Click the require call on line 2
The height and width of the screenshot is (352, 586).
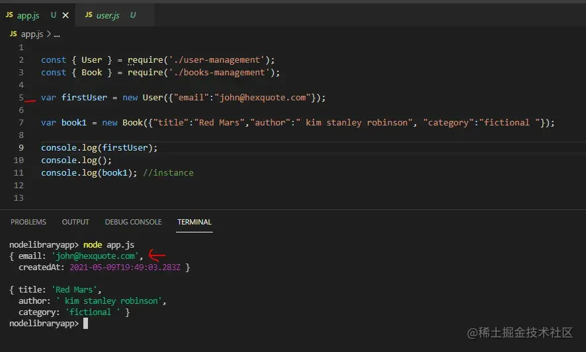point(146,60)
